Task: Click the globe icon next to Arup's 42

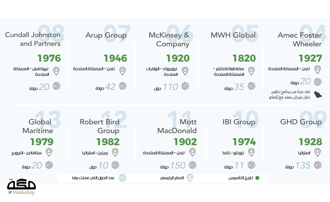Action: pos(122,86)
